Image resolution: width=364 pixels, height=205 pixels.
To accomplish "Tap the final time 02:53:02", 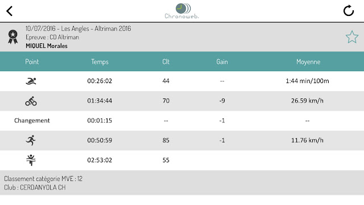I will point(100,160).
